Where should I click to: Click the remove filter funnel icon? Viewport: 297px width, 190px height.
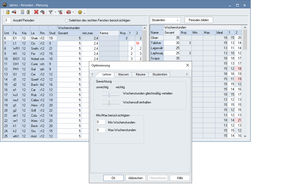[60, 12]
